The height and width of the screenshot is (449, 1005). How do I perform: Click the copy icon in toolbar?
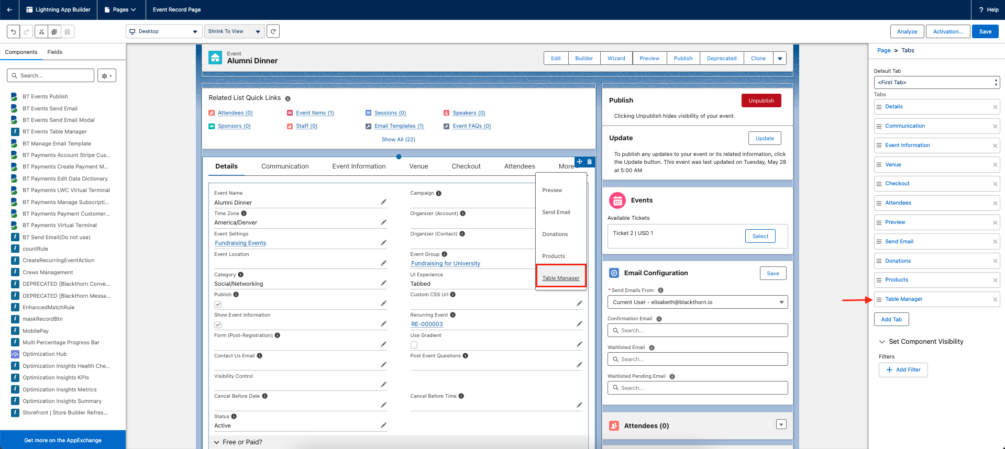pyautogui.click(x=54, y=32)
